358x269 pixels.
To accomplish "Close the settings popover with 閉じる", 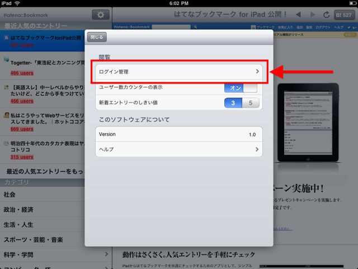I will (97, 37).
